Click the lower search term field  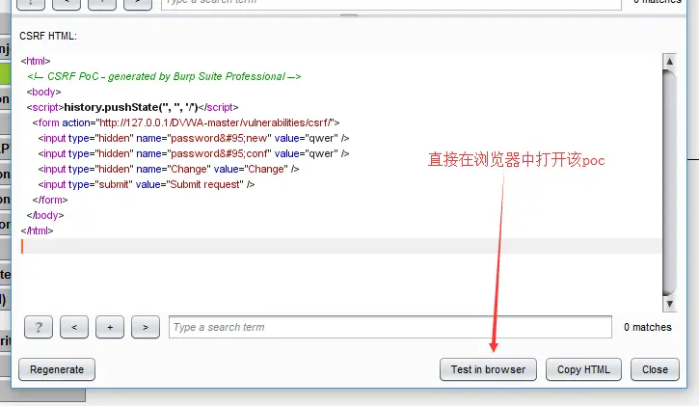coord(390,327)
